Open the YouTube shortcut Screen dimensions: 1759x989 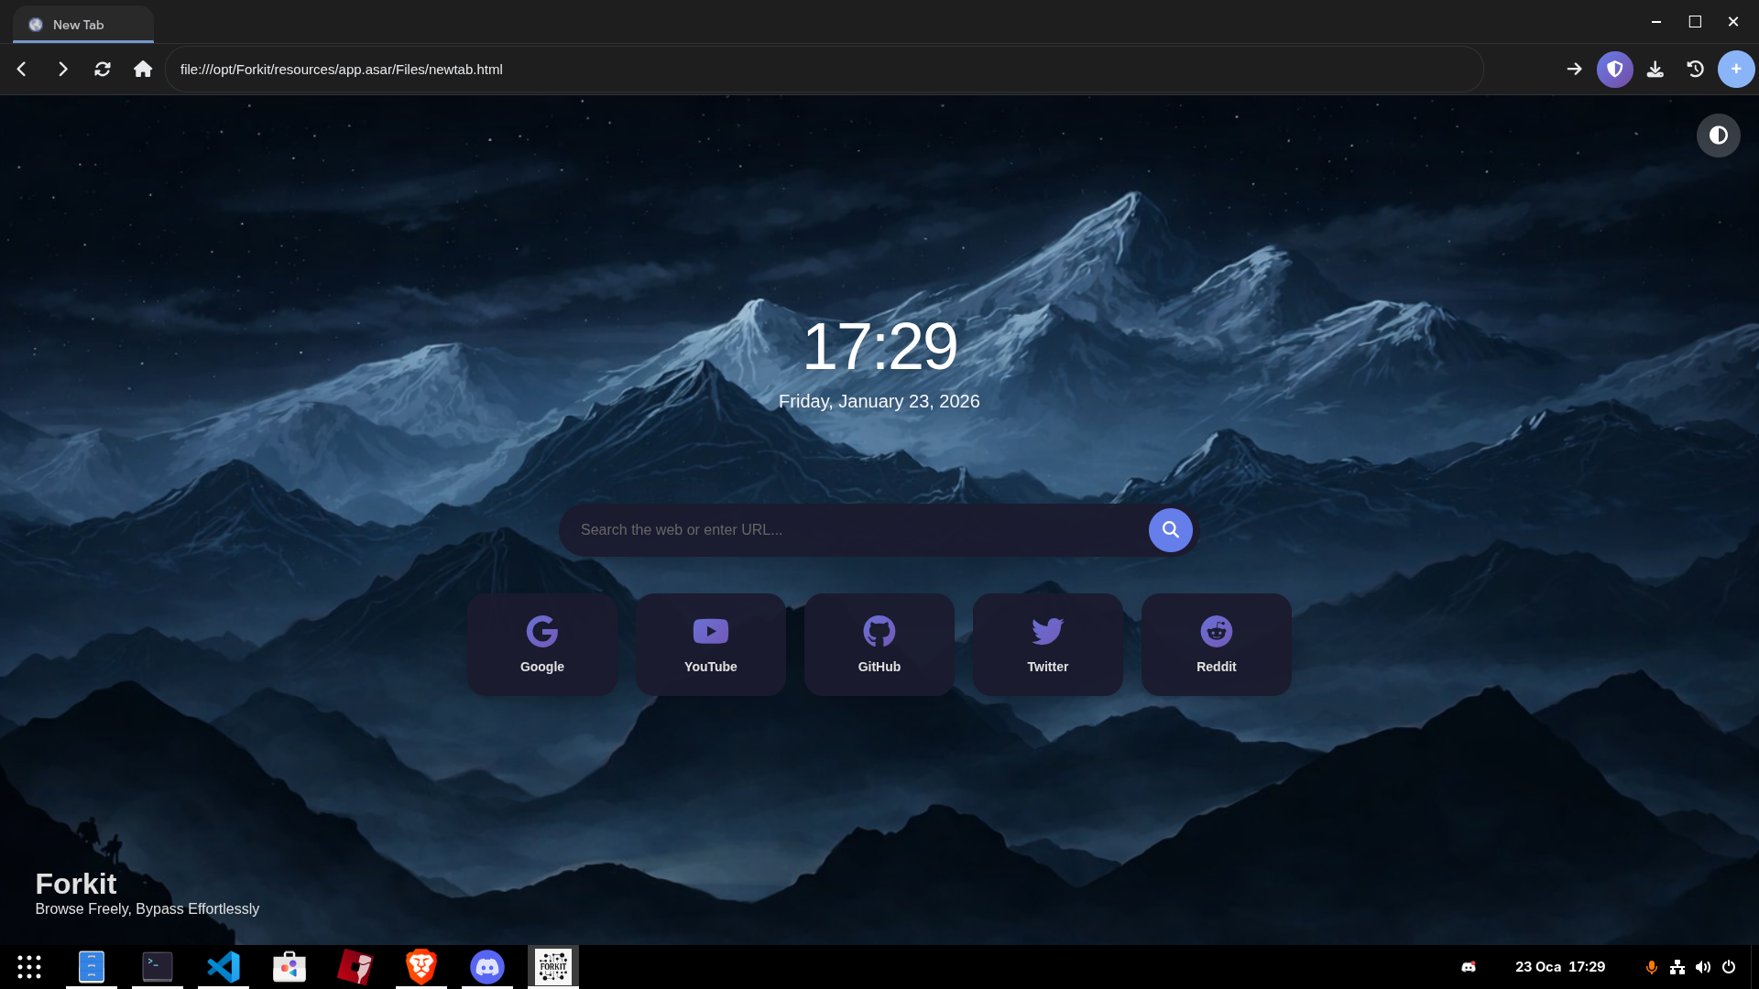coord(710,644)
